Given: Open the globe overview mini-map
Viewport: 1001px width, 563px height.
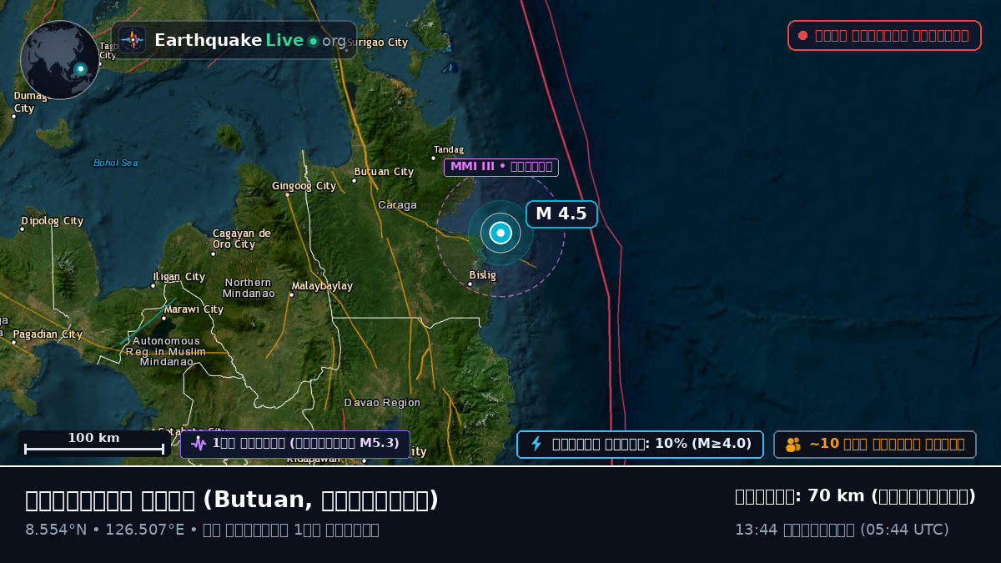Looking at the screenshot, I should 60,60.
